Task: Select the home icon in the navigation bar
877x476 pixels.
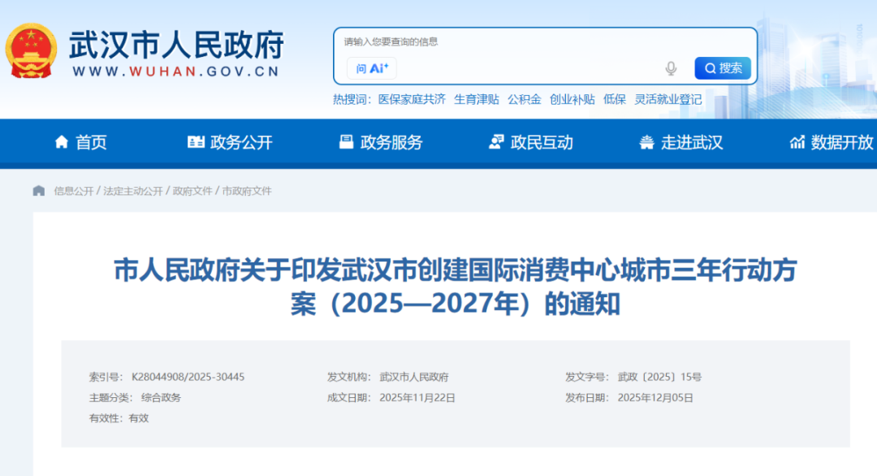Action: click(60, 142)
